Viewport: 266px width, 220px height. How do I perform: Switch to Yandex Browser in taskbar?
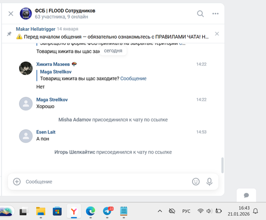(x=74, y=211)
